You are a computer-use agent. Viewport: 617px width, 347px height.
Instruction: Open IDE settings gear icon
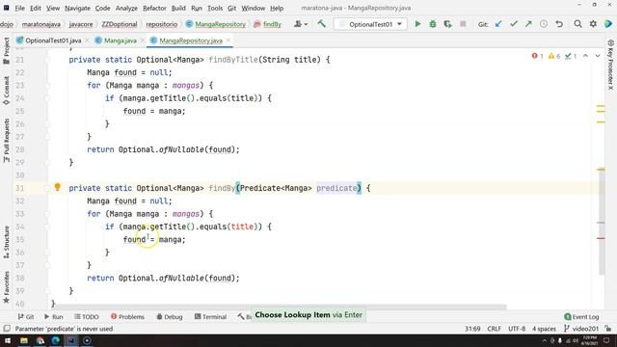(x=593, y=24)
